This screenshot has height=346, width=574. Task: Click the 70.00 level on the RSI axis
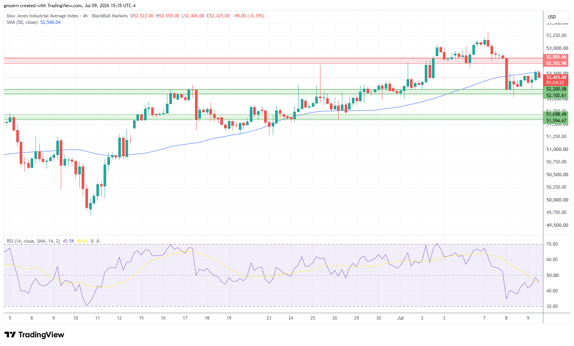click(x=552, y=244)
